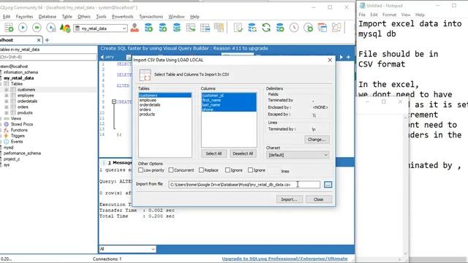Image resolution: width=468 pixels, height=263 pixels.
Task: Click the Deselect All button
Action: point(243,153)
